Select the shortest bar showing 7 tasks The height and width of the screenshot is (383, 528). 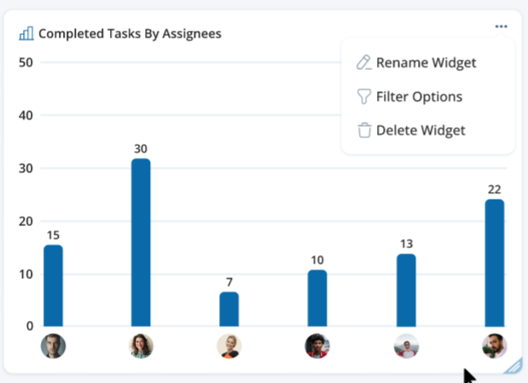229,309
